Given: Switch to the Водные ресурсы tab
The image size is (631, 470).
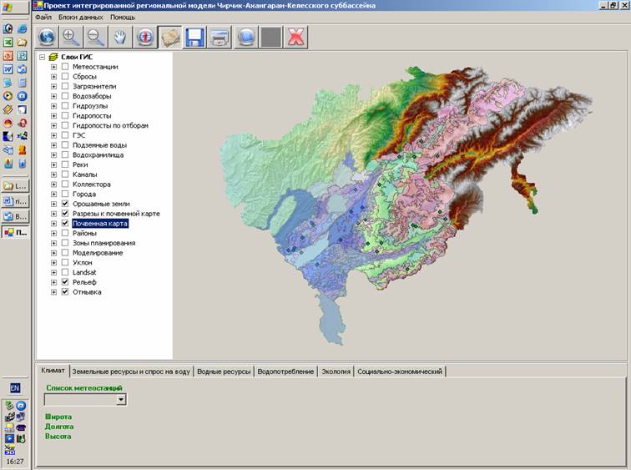Looking at the screenshot, I should tap(224, 371).
